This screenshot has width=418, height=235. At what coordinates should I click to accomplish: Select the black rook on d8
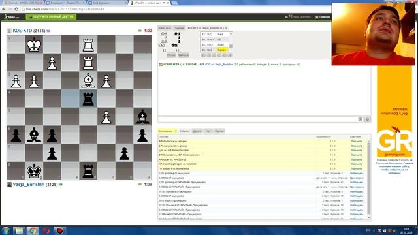(x=88, y=171)
